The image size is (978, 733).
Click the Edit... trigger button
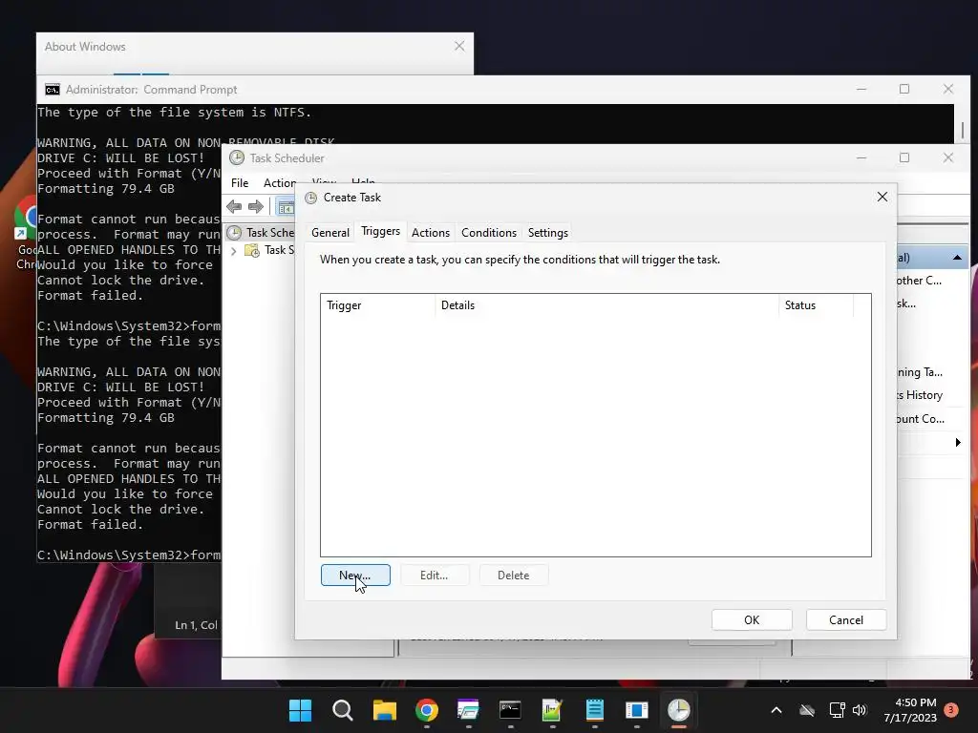(435, 575)
